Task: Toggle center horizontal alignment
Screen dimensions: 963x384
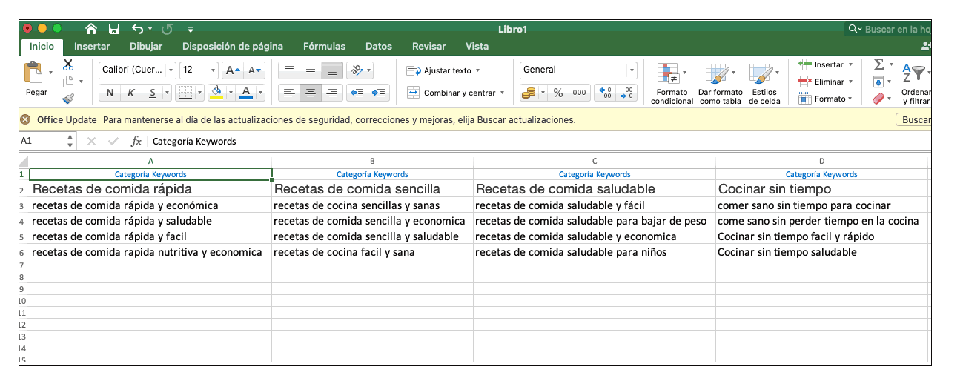Action: (311, 93)
